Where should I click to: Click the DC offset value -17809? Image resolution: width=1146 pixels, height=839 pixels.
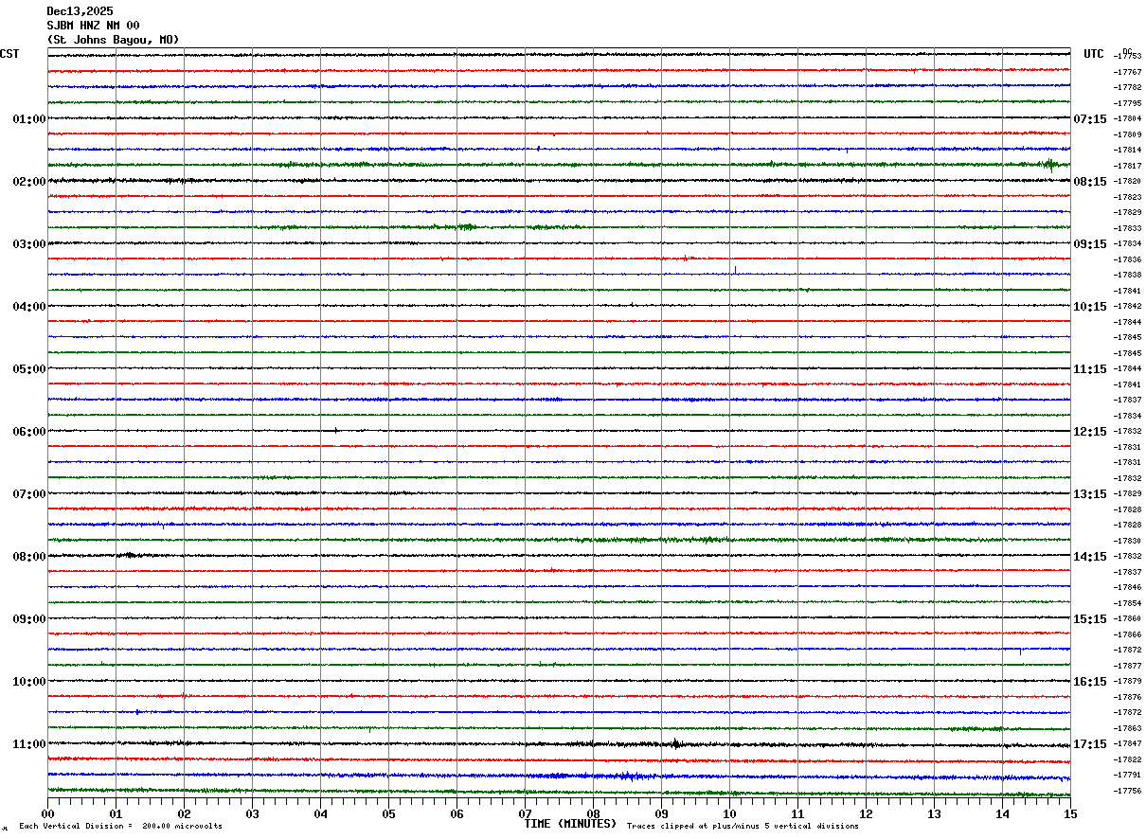1127,134
